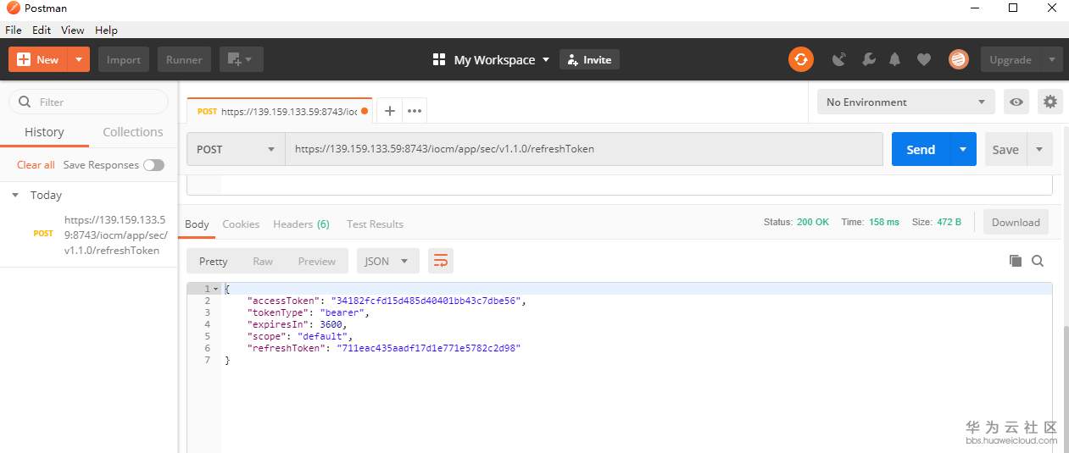
Task: Send the request
Action: (x=921, y=149)
